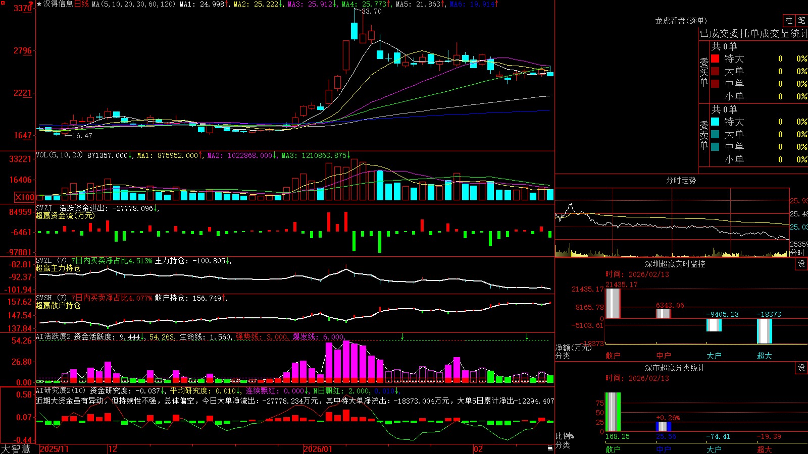Click the red 特大 buy-order swatch
Image resolution: width=808 pixels, height=454 pixels.
[715, 59]
